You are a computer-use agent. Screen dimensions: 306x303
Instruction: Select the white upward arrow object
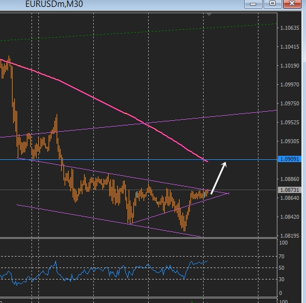(218, 178)
